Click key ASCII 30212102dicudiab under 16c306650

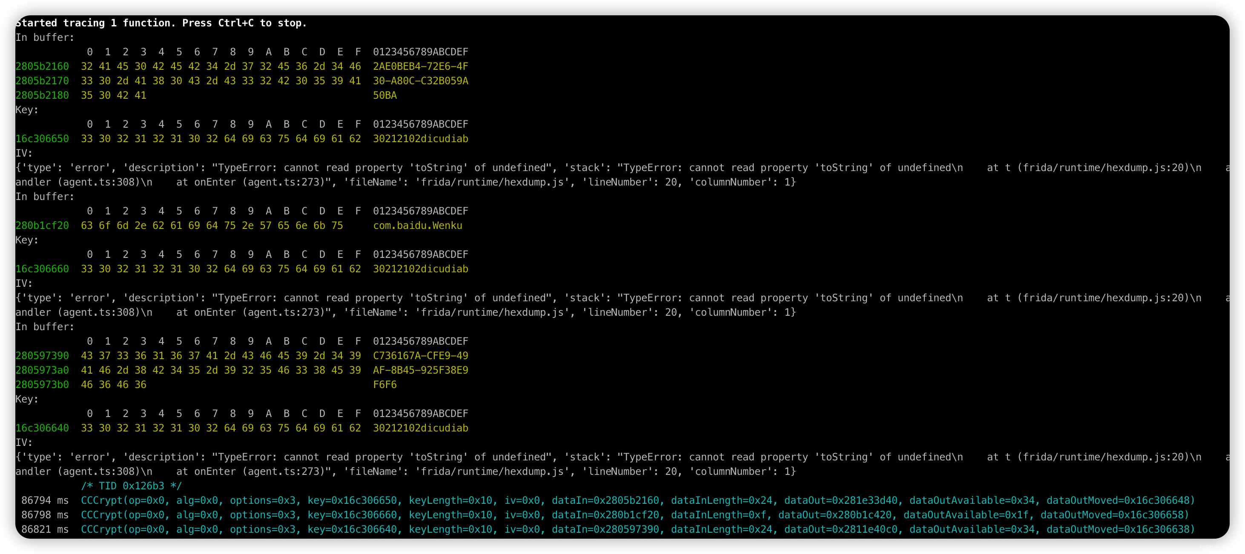coord(421,139)
